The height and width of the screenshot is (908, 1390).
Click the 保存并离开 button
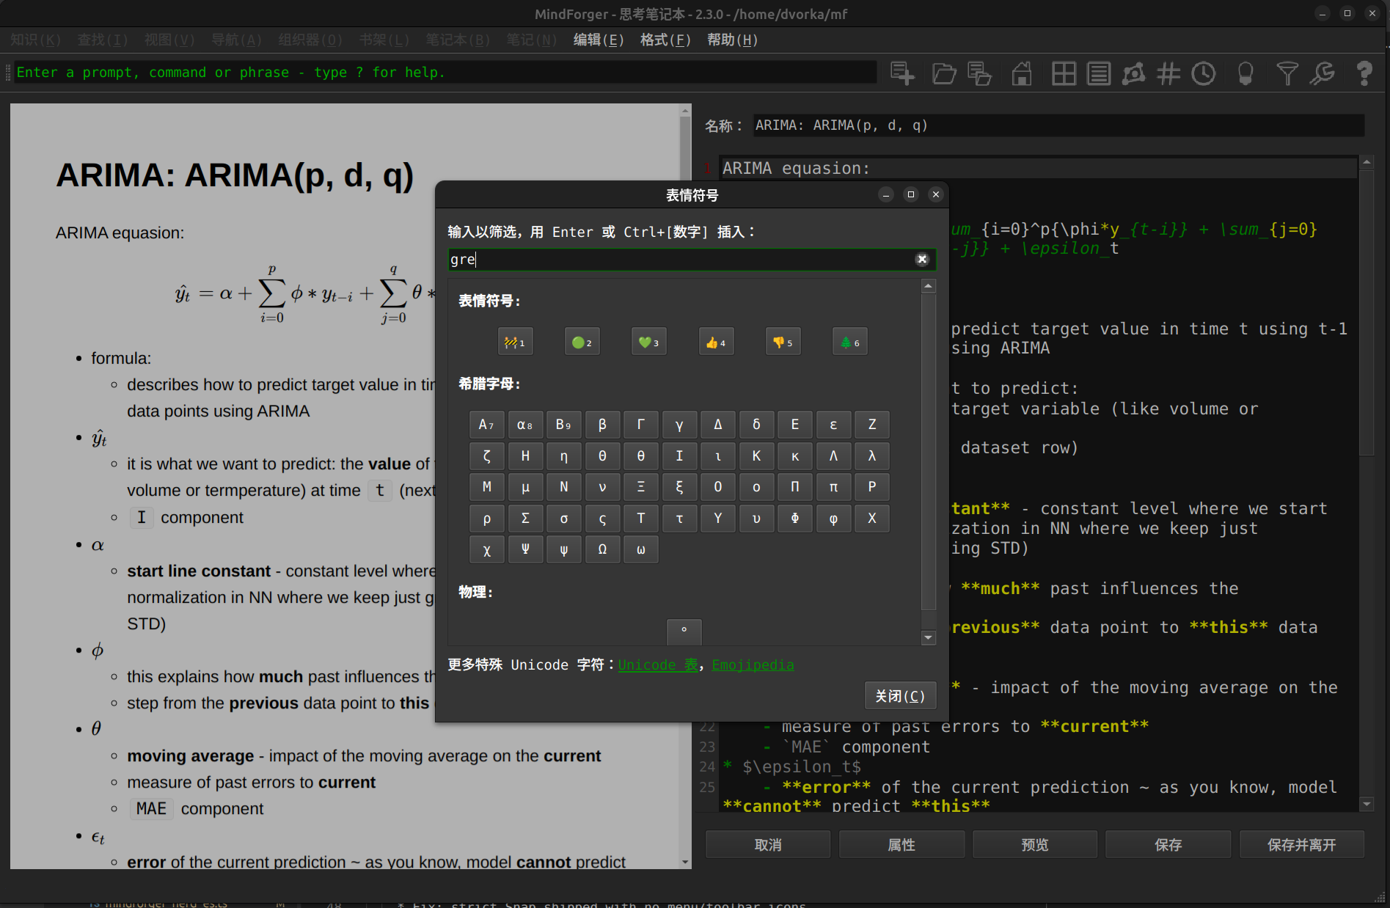(x=1301, y=844)
